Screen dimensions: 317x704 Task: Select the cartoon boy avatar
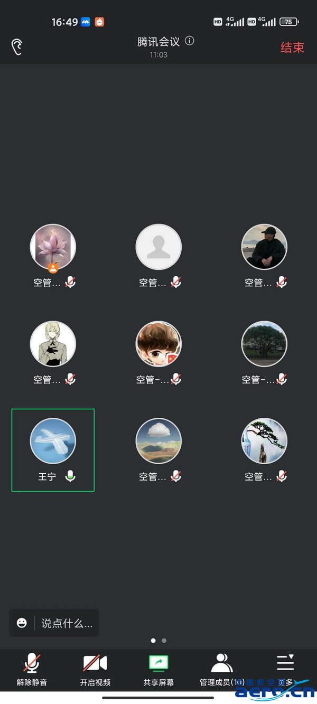pyautogui.click(x=158, y=344)
